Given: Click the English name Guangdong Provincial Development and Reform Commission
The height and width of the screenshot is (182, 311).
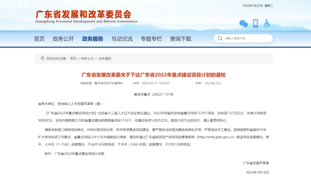Looking at the screenshot, I should click(86, 21).
